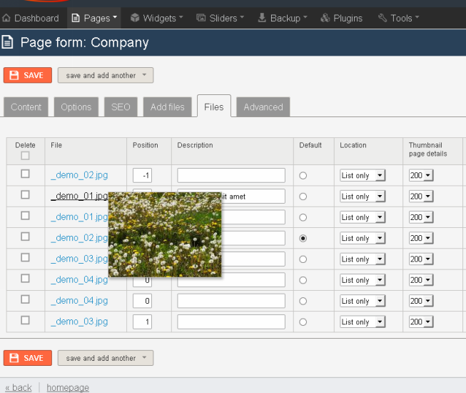Click empty Description field in position 1 row

[231, 322]
